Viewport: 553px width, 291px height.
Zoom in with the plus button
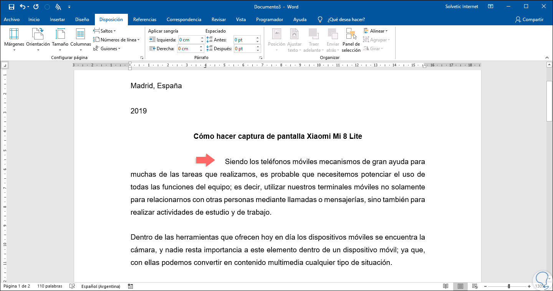click(x=530, y=286)
